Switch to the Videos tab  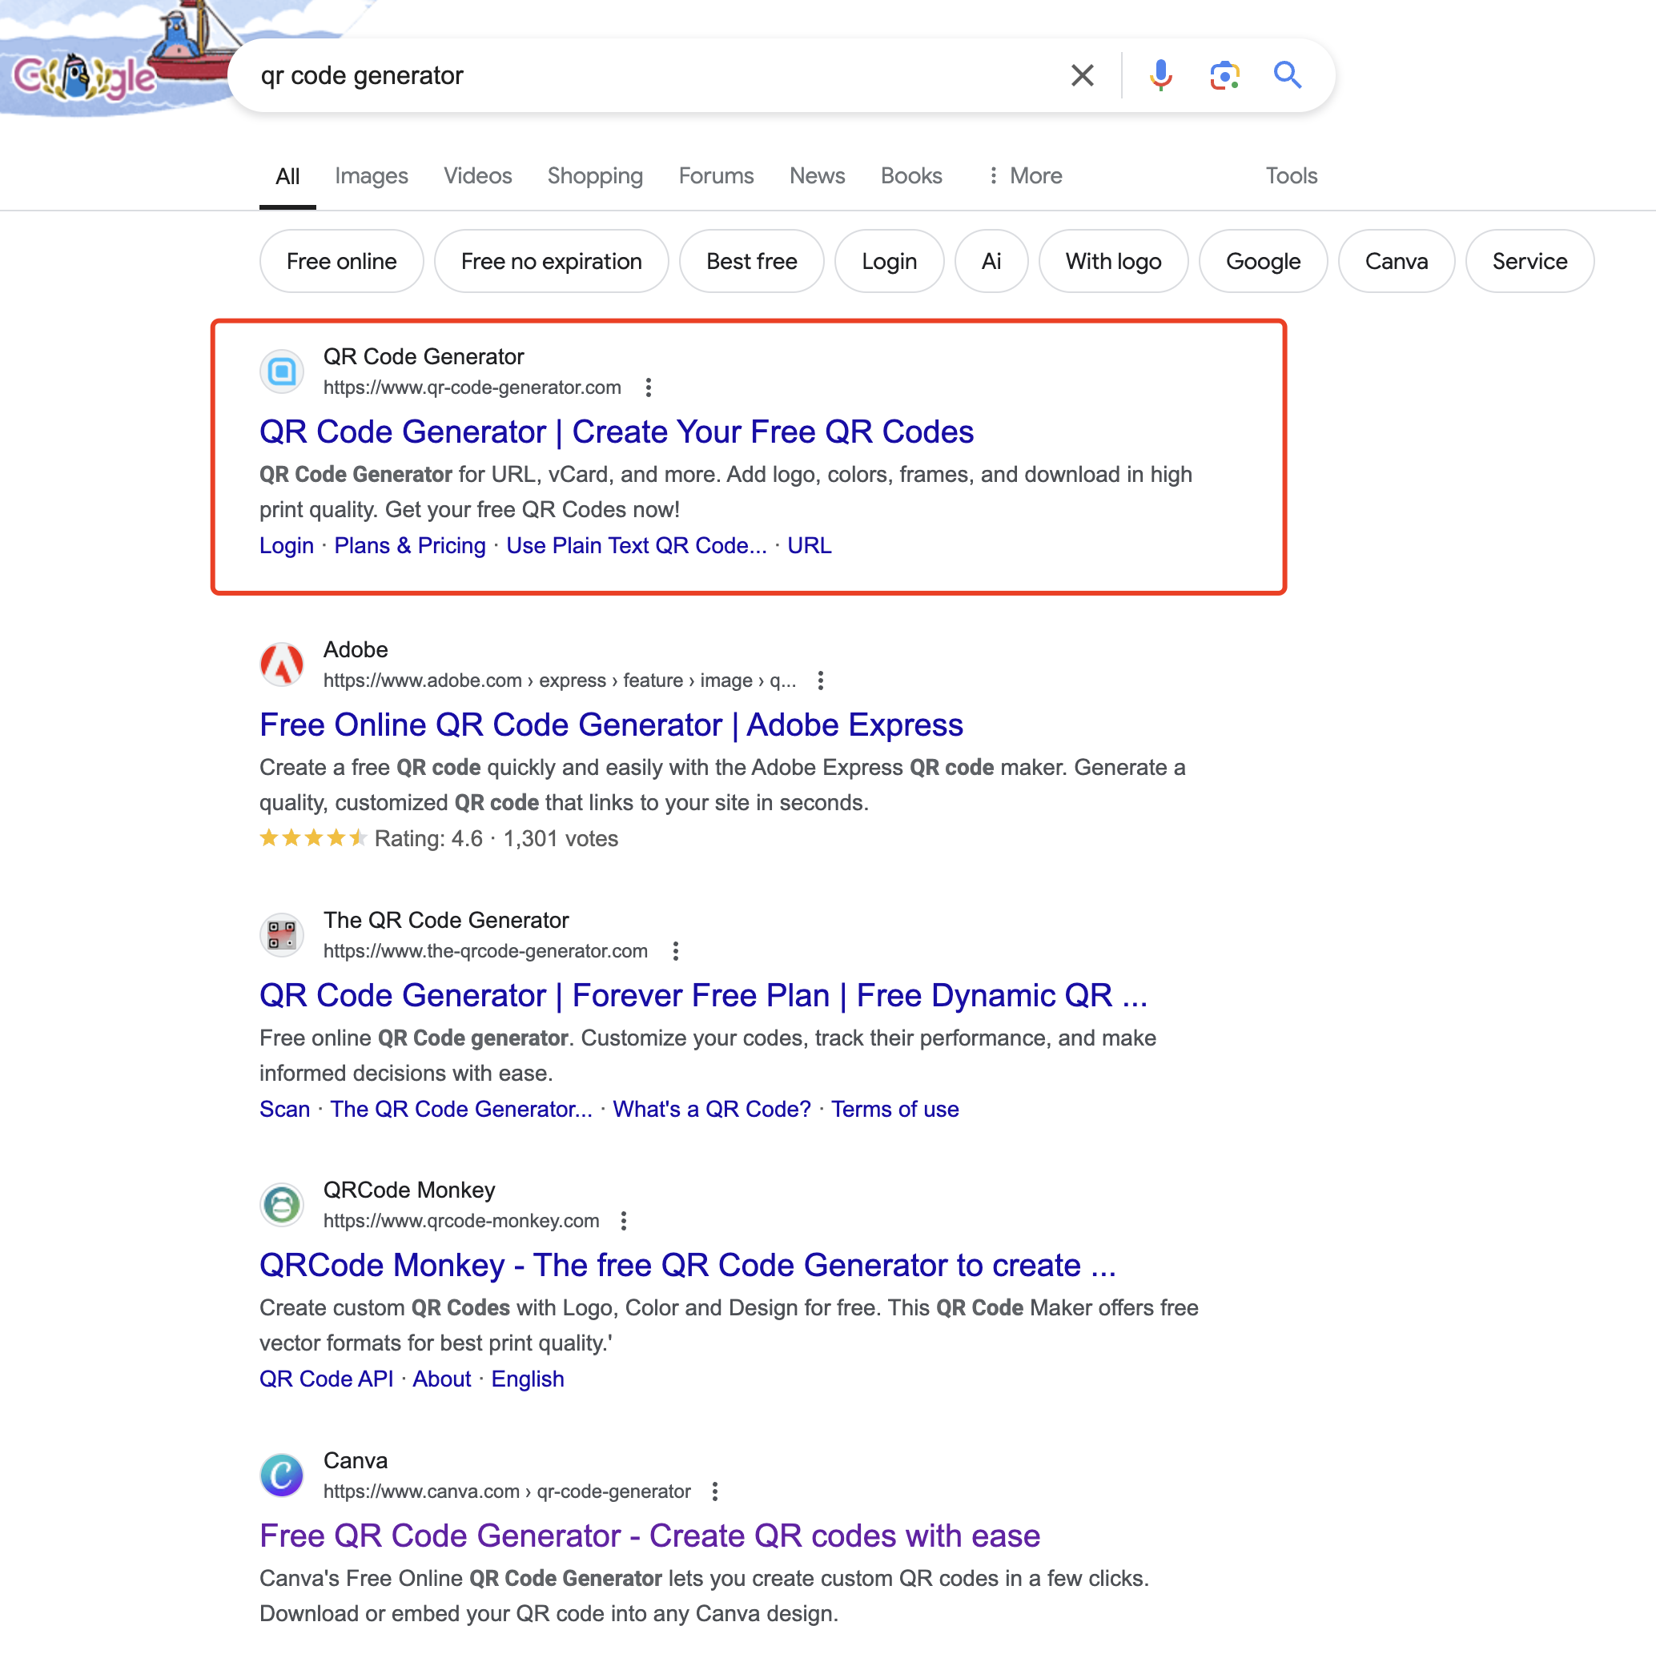tap(477, 175)
